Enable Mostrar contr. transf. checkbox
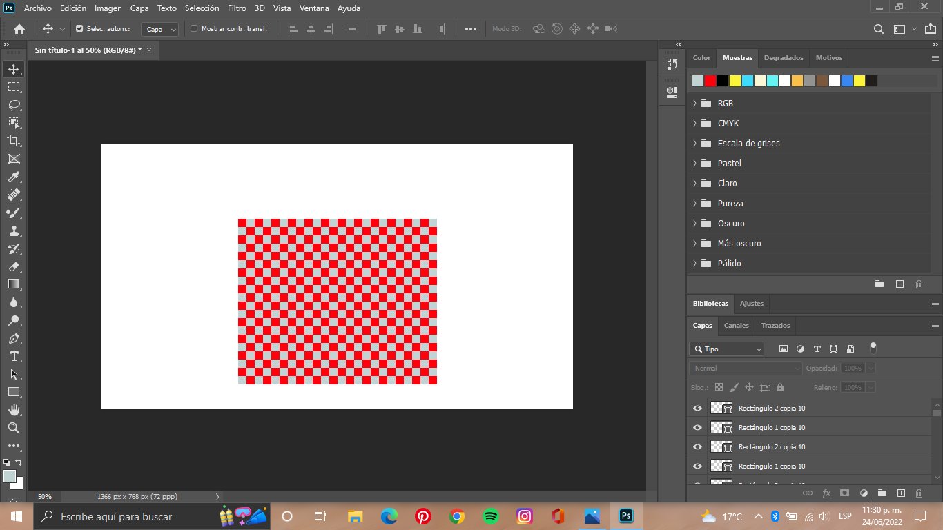The width and height of the screenshot is (943, 530). click(x=194, y=29)
